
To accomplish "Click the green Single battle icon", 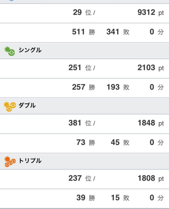I will coord(10,51).
